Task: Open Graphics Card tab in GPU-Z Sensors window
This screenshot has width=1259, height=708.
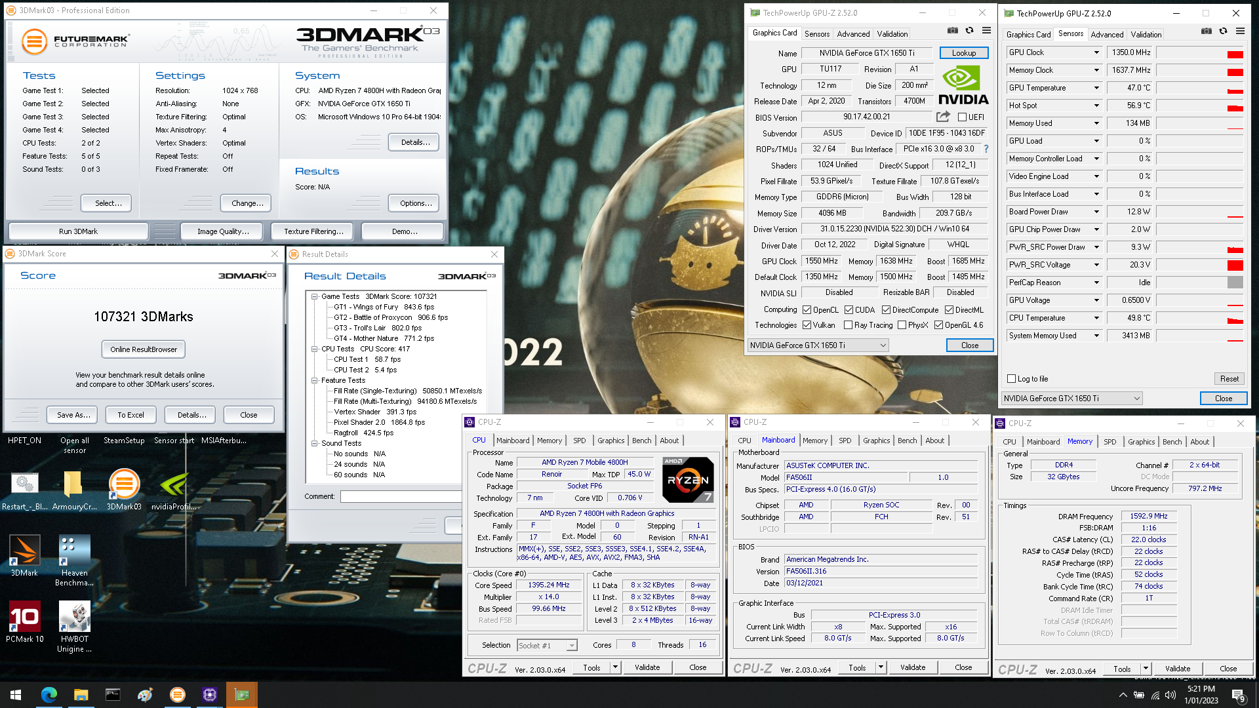Action: point(1028,35)
